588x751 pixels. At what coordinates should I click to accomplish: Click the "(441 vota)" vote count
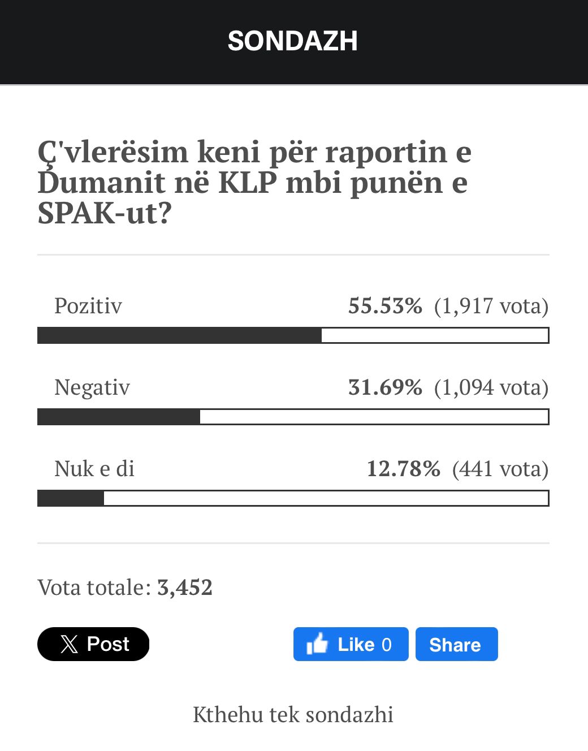(500, 469)
